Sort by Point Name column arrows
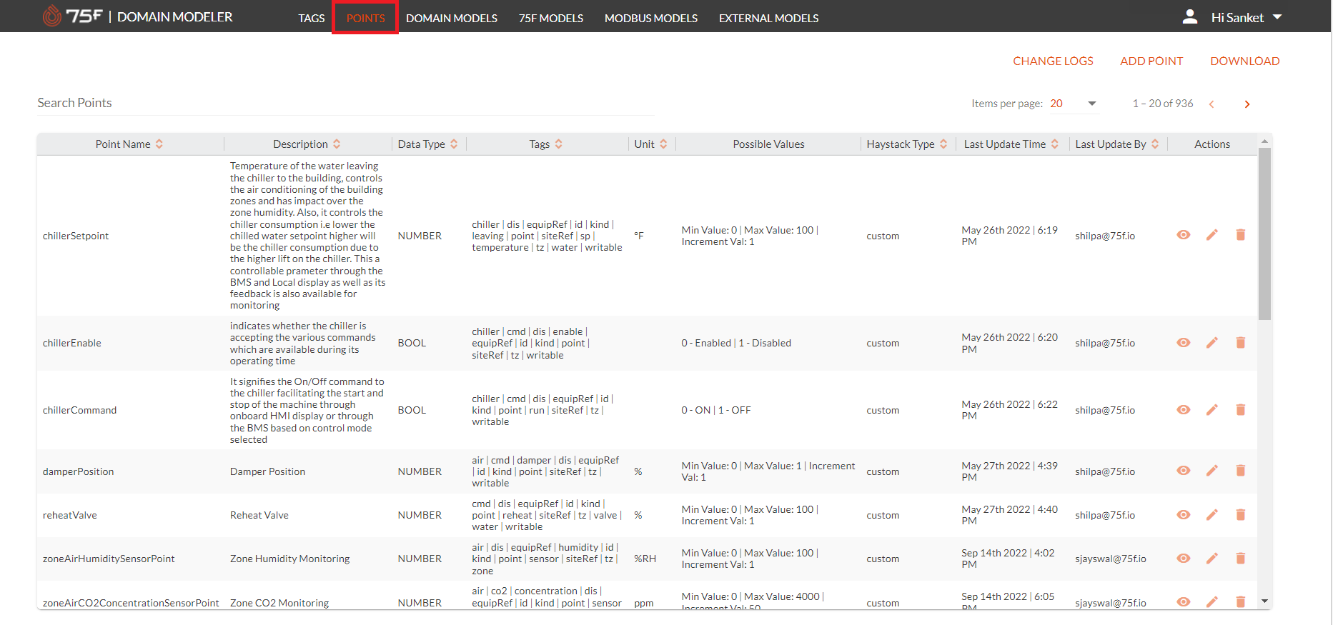 [x=159, y=144]
